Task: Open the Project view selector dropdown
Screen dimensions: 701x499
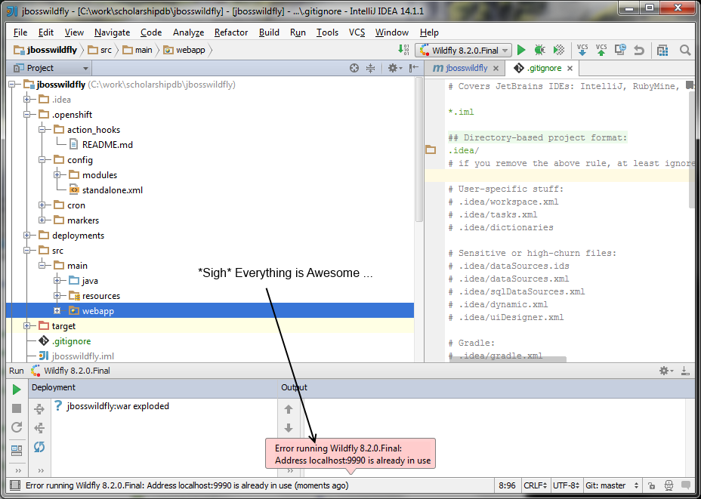Action: click(51, 68)
